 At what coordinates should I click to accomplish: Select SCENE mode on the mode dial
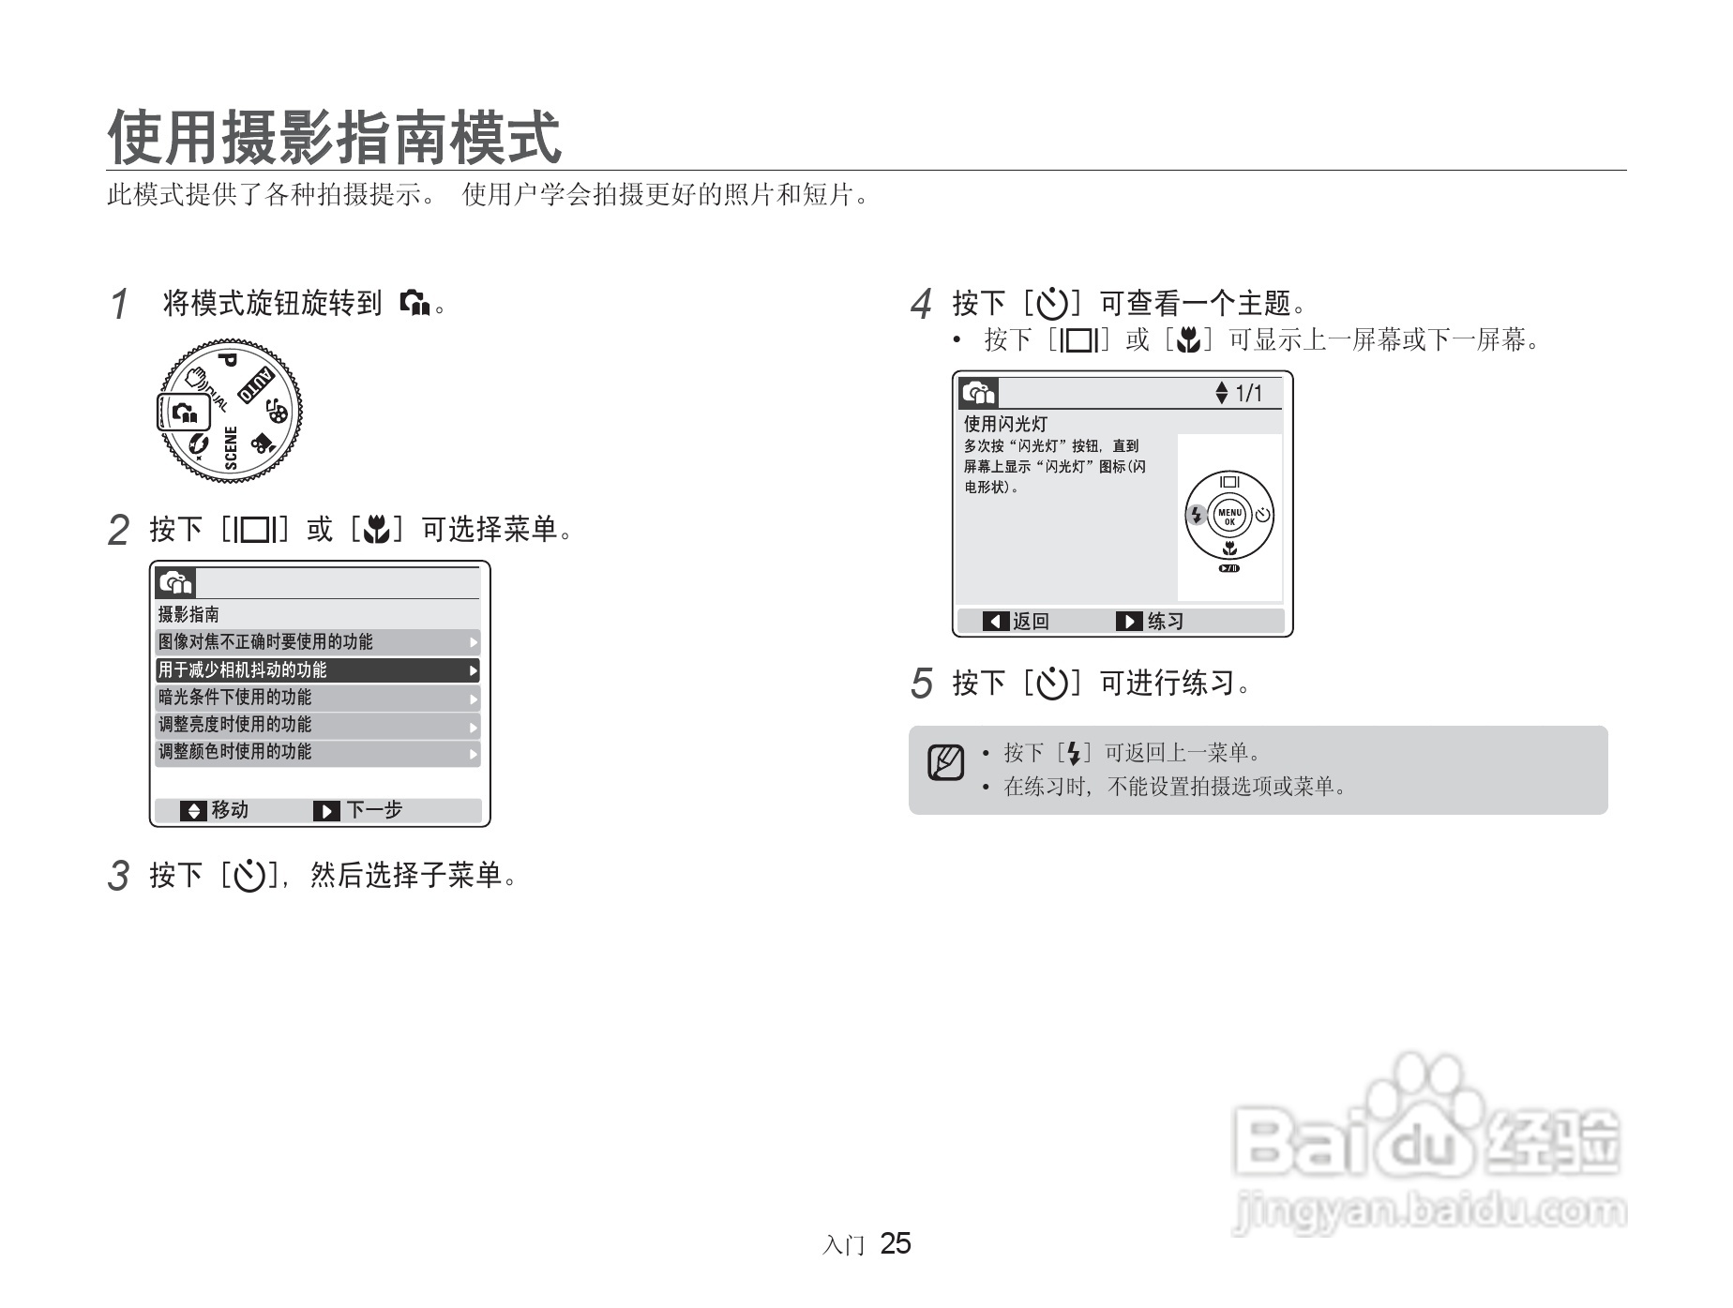tap(231, 448)
